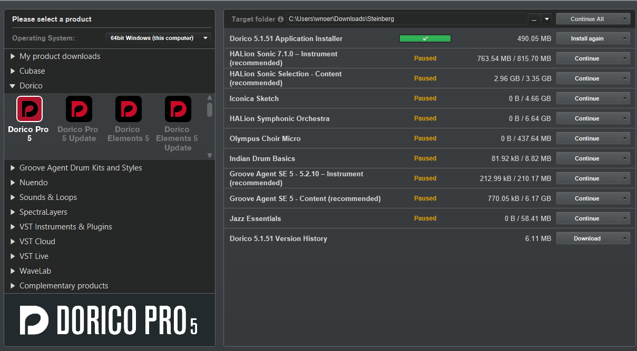
Task: Click the 0 B / 6.64 GB size text
Action: tap(530, 118)
